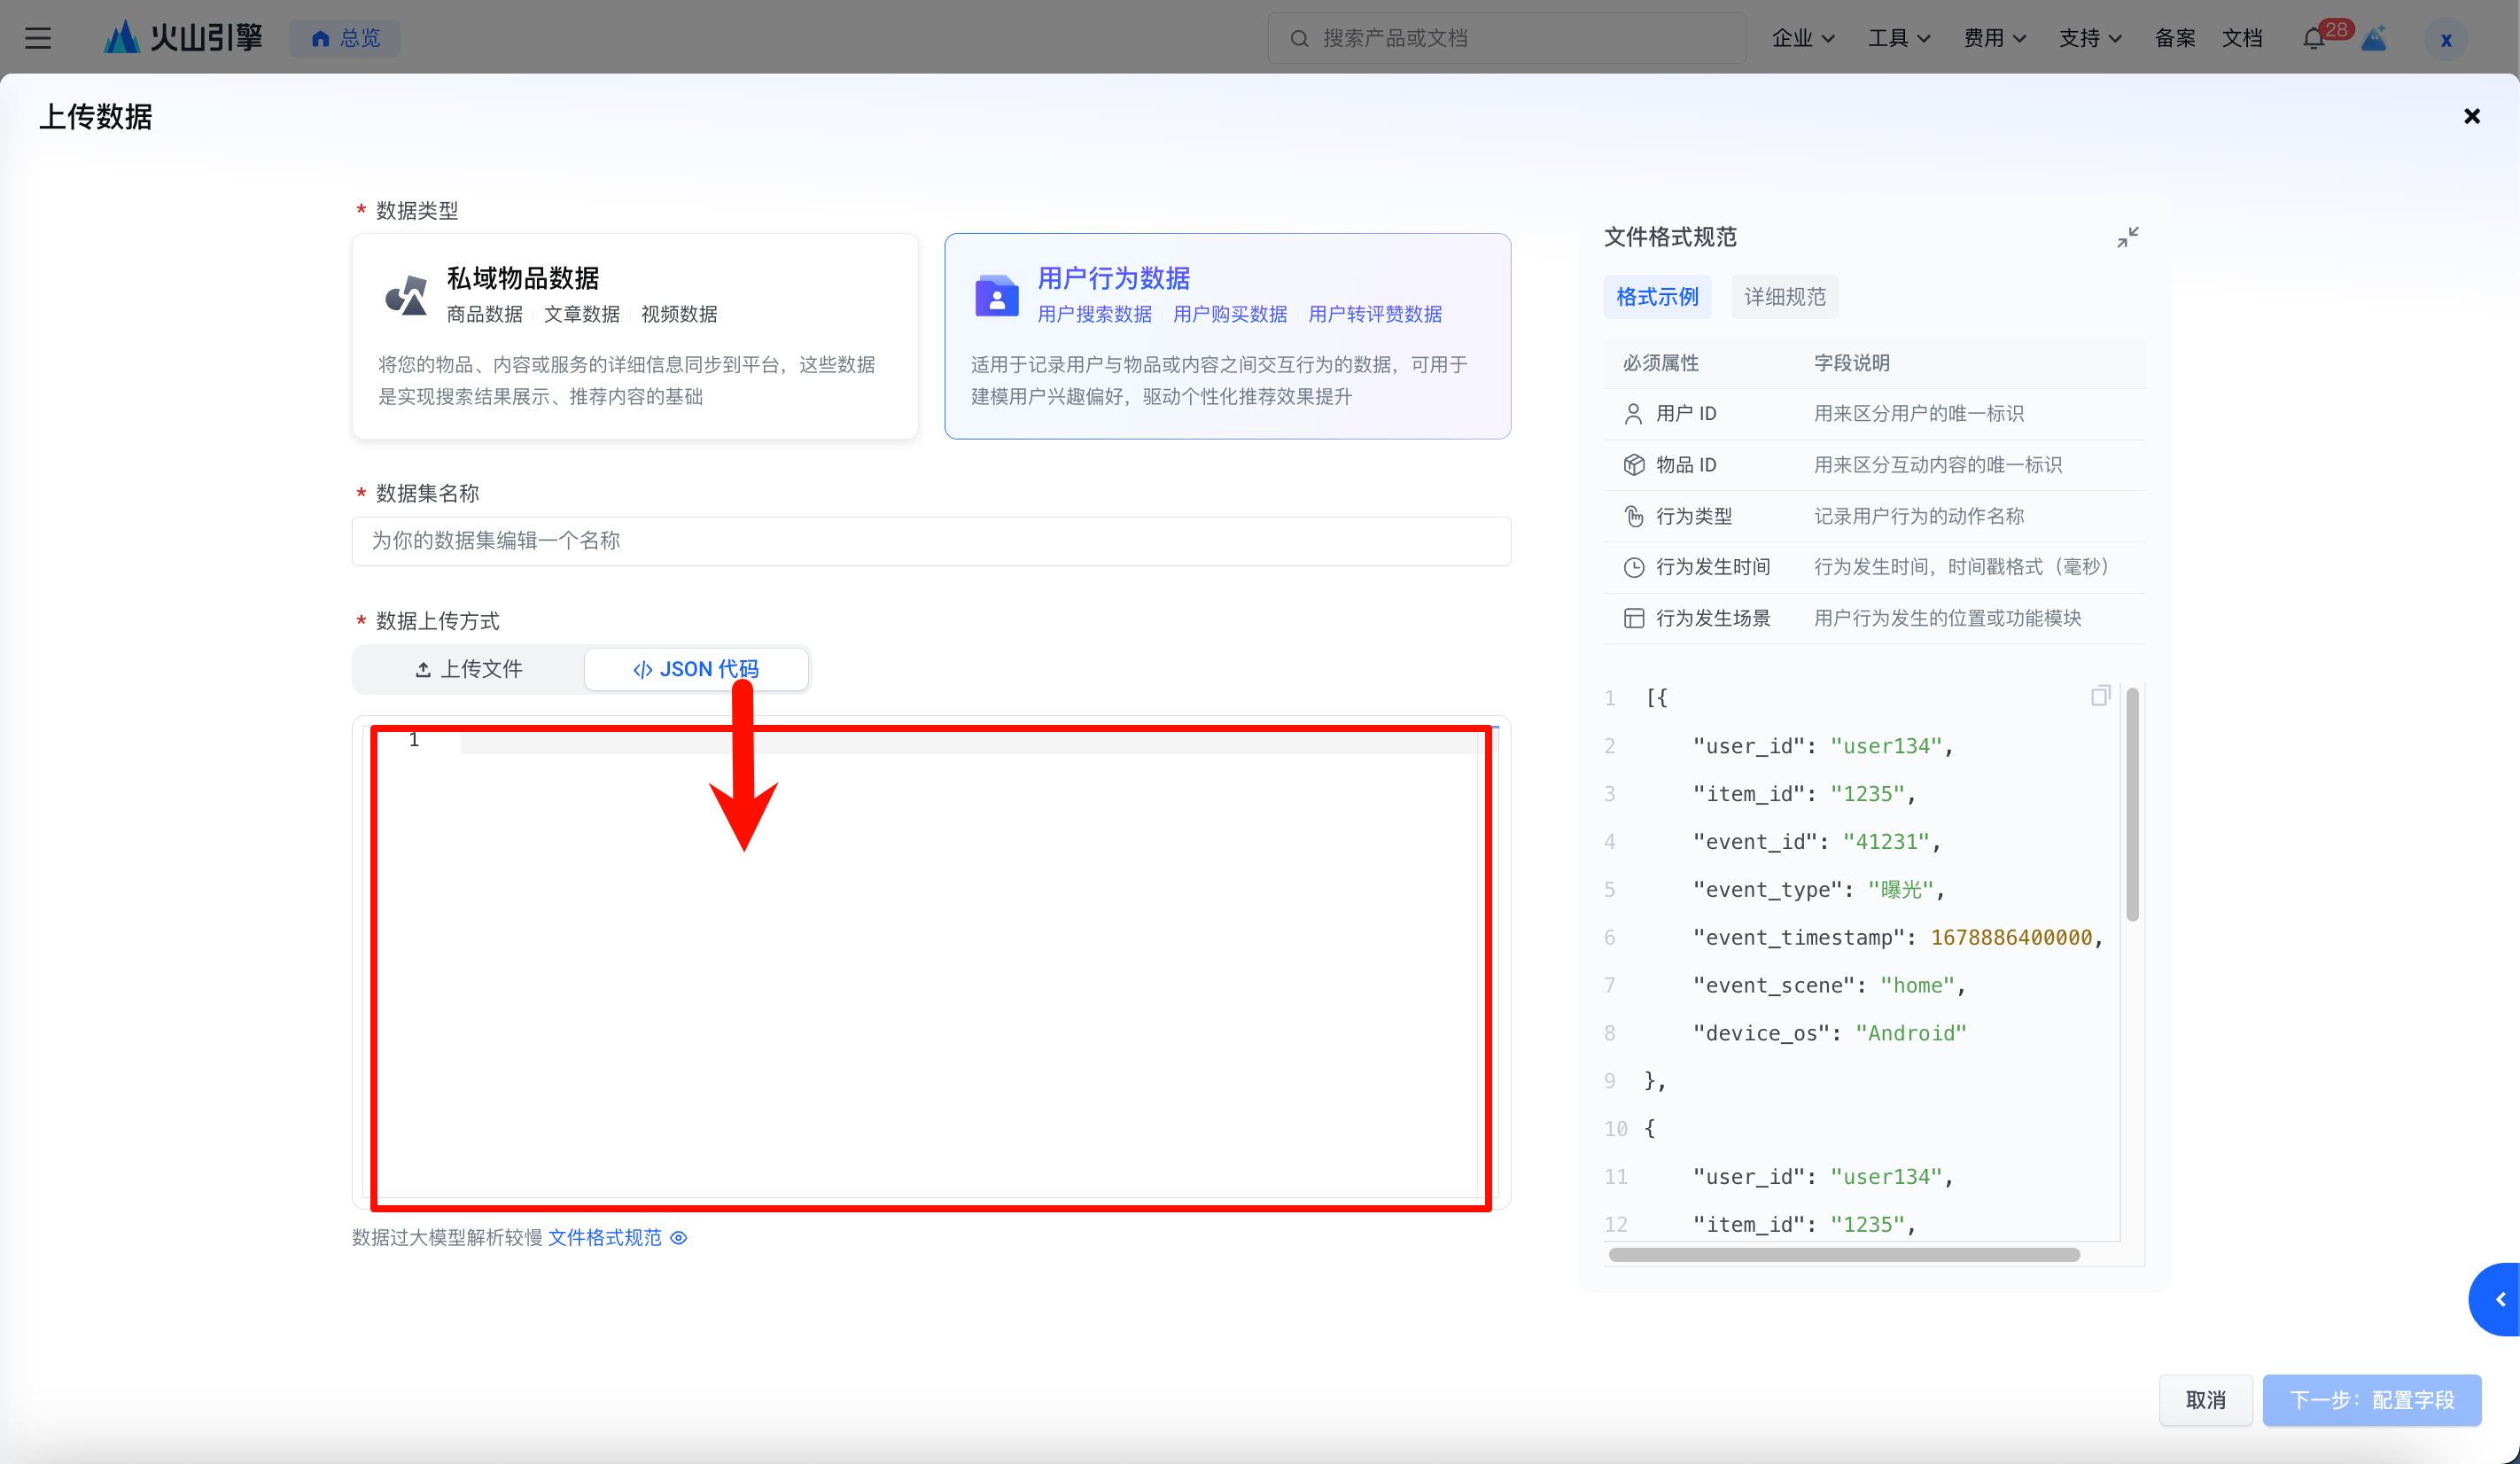Click the 取消 button

(x=2205, y=1400)
